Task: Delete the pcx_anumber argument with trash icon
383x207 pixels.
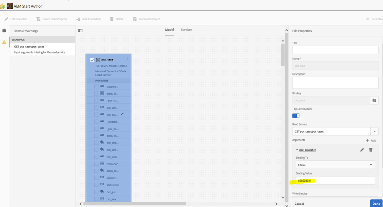Action: click(371, 150)
